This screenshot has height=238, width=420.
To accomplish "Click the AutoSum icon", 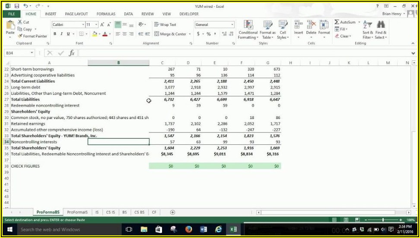I will coord(337,22).
